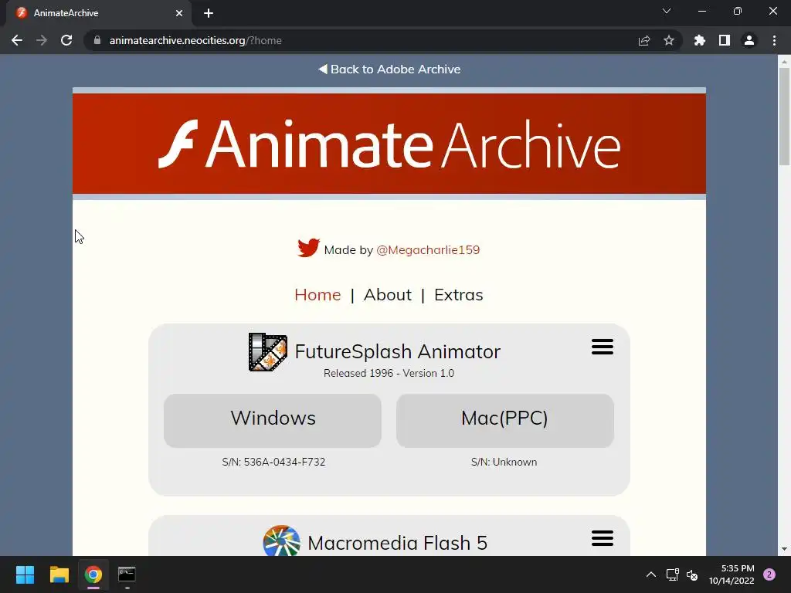
Task: Click the Twitter bird icon
Action: pos(308,248)
